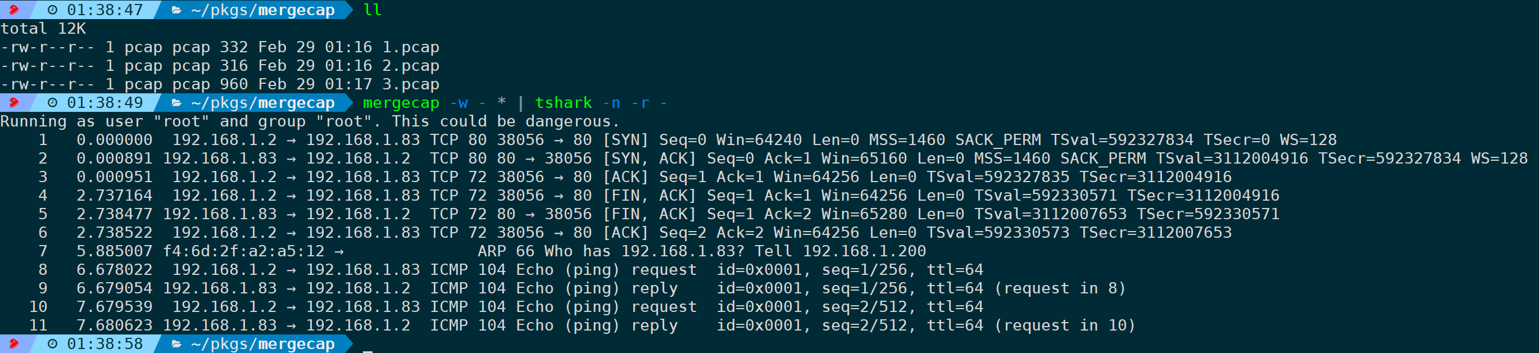Click folder icon in the first prompt path
This screenshot has height=353, width=1539.
177,10
